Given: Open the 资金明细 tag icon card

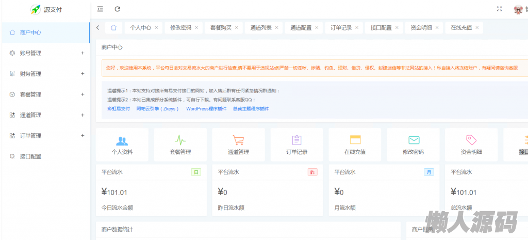Looking at the screenshot, I should point(471,145).
